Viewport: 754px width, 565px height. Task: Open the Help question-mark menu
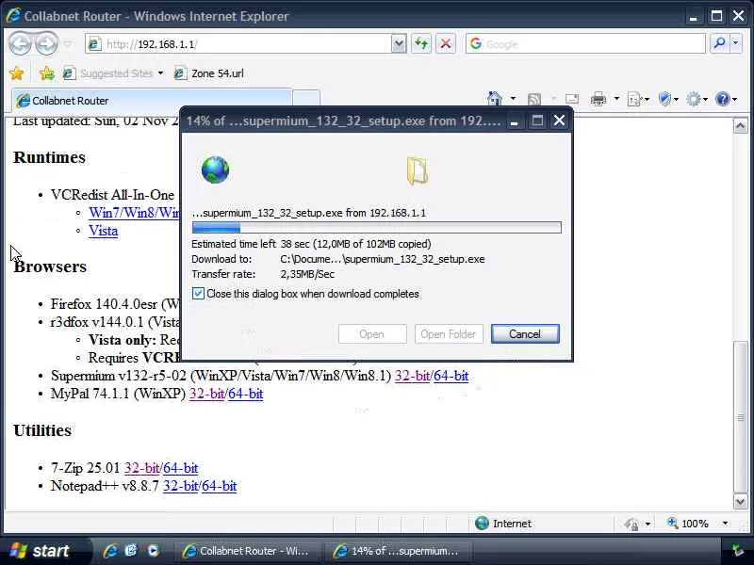click(726, 100)
